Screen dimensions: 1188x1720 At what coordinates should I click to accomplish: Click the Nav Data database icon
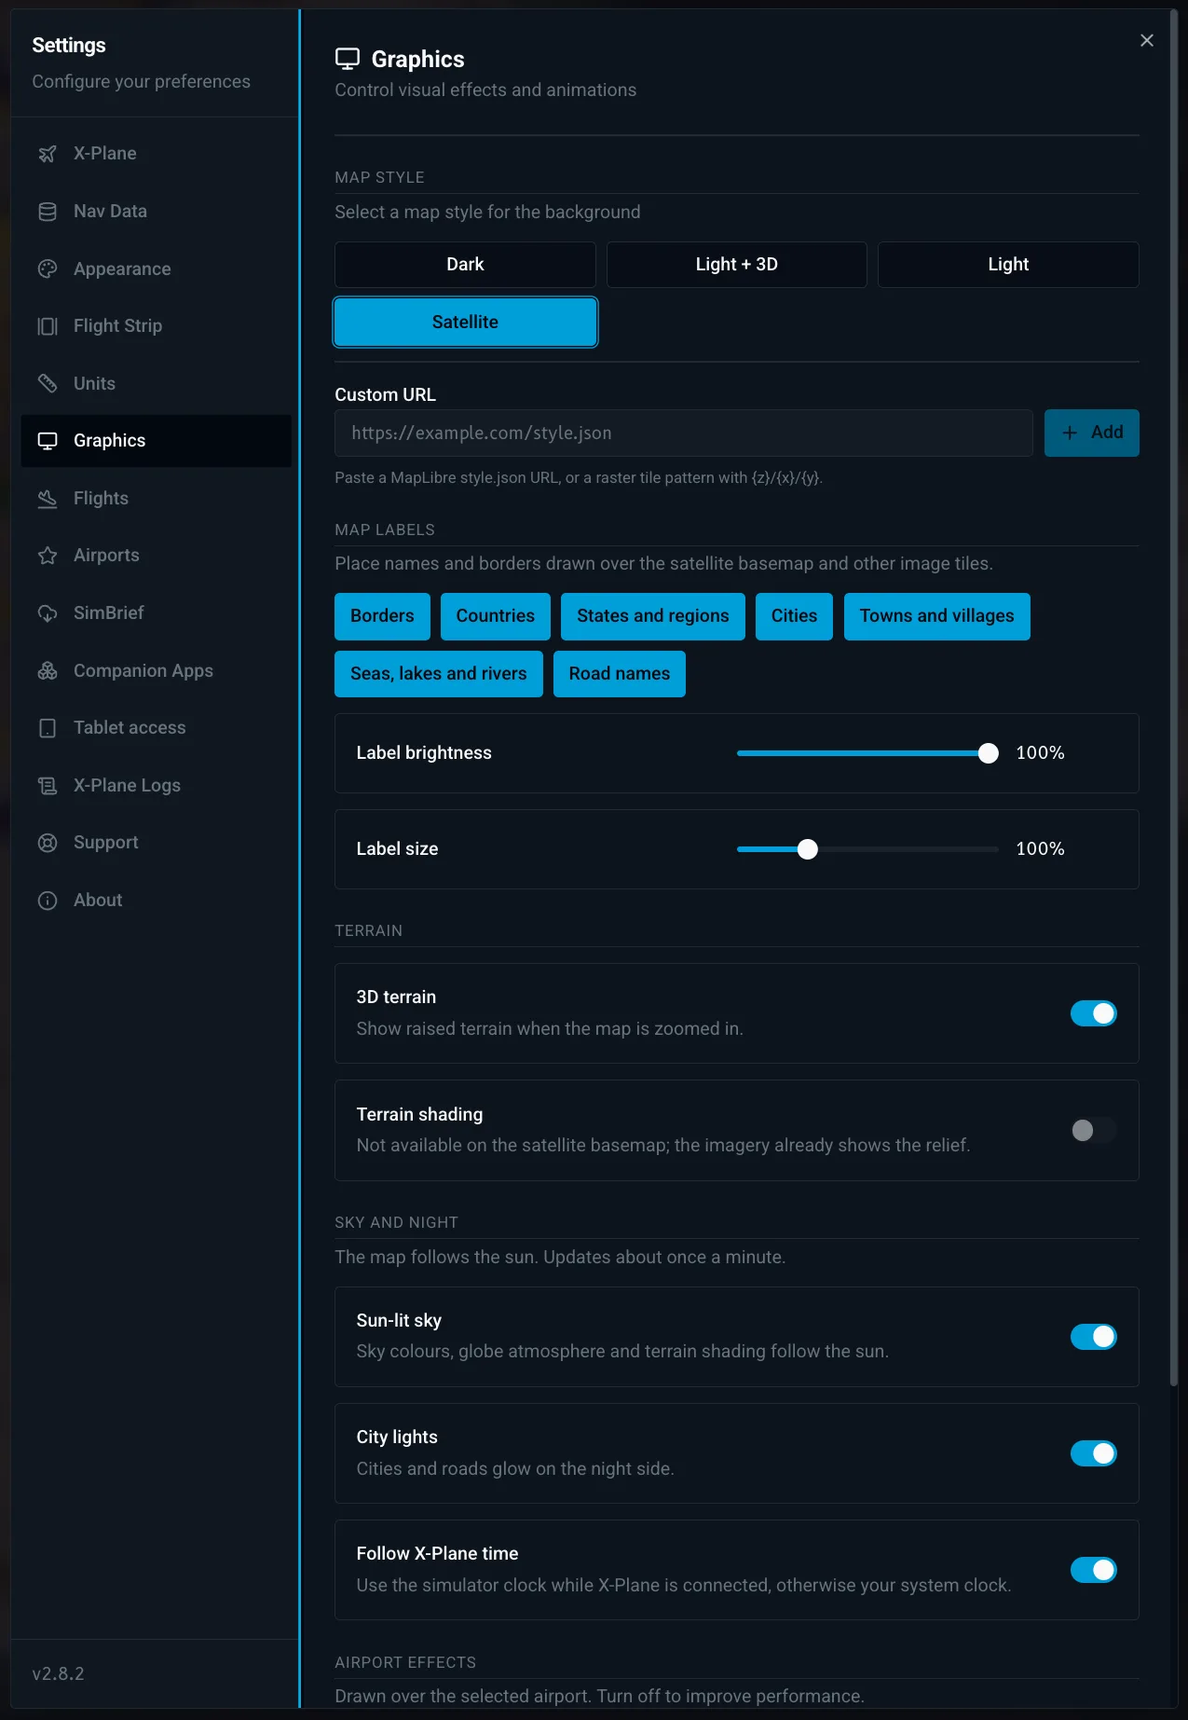pyautogui.click(x=48, y=212)
